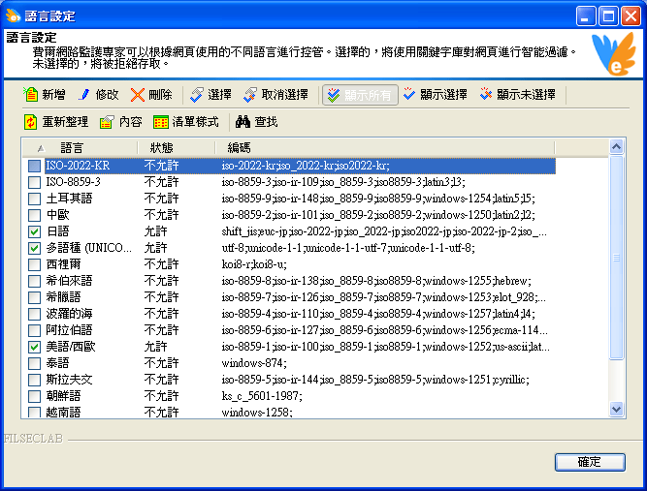Disable the 美語/西歐 checkbox
This screenshot has width=647, height=491.
tap(35, 346)
